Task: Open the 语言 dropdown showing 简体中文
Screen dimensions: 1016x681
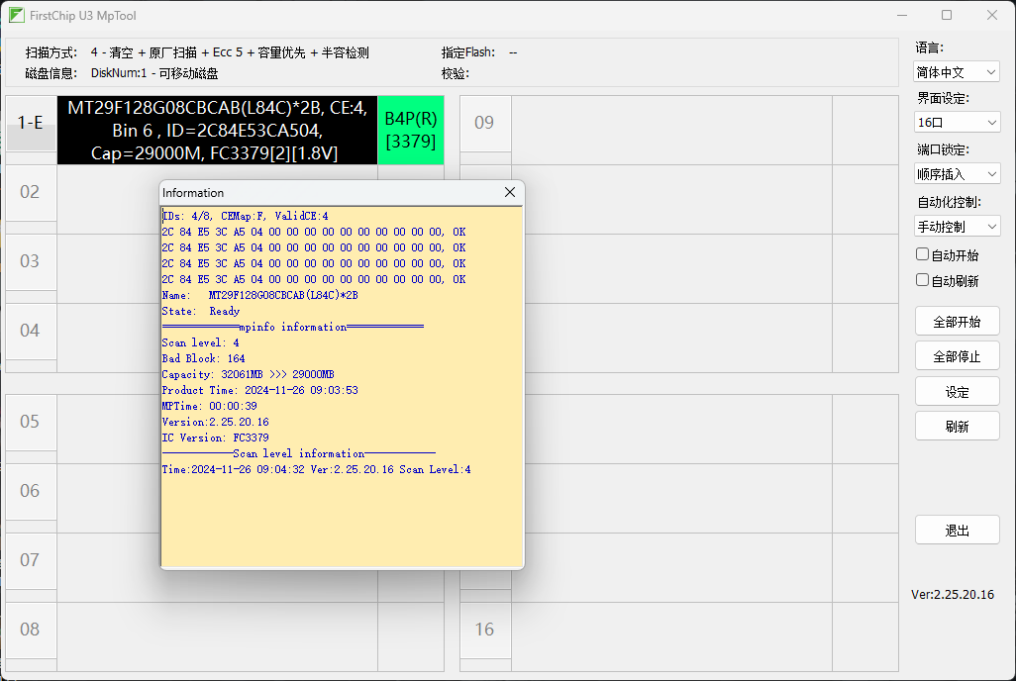Action: (957, 72)
